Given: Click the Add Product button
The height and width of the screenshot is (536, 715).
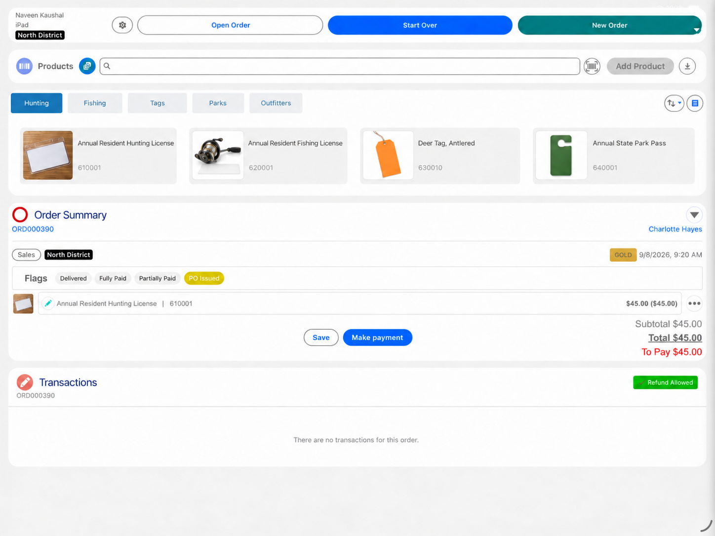Looking at the screenshot, I should click(640, 66).
